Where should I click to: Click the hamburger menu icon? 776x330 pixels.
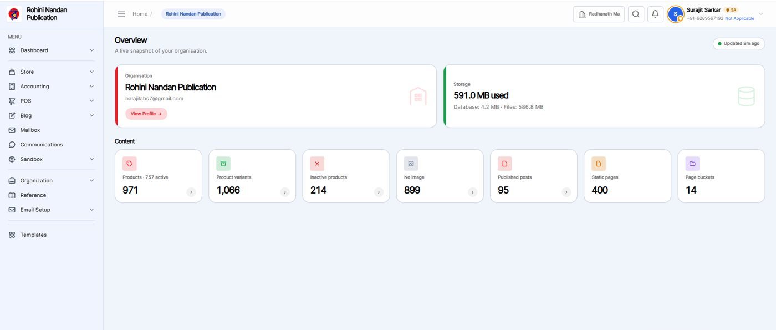tap(121, 14)
